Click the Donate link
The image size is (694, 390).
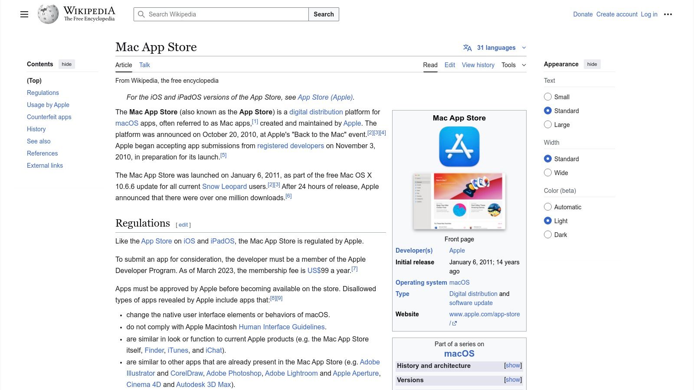click(583, 14)
